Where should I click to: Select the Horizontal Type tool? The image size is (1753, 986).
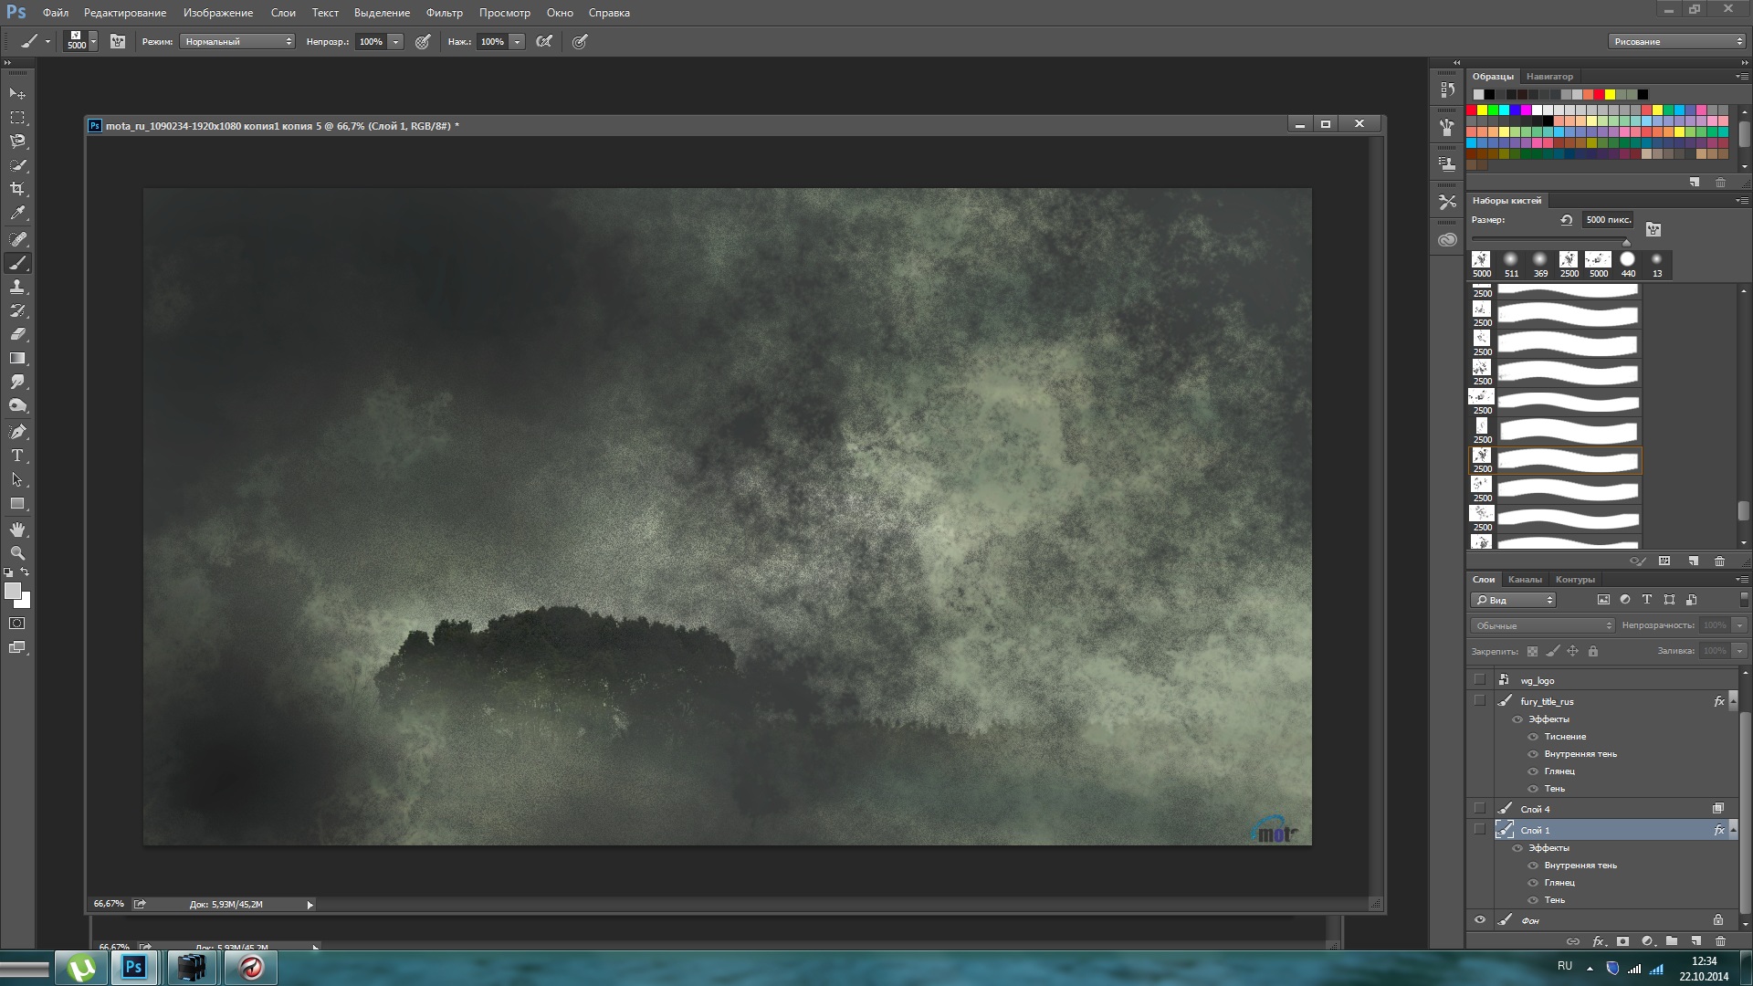pos(17,456)
